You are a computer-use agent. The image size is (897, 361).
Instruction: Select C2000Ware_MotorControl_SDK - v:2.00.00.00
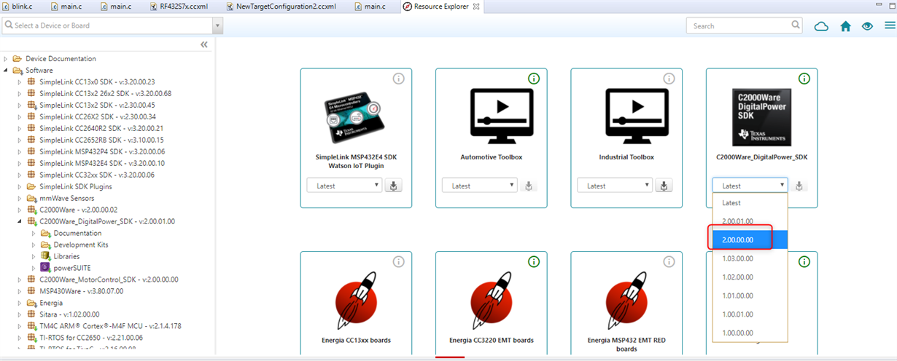109,279
